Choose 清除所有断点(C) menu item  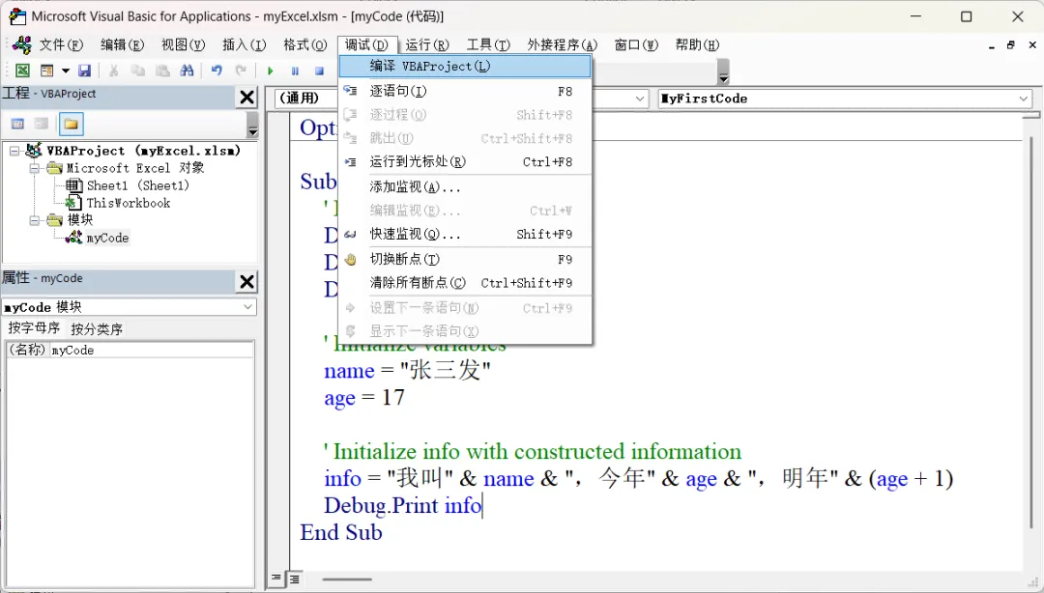pos(465,283)
